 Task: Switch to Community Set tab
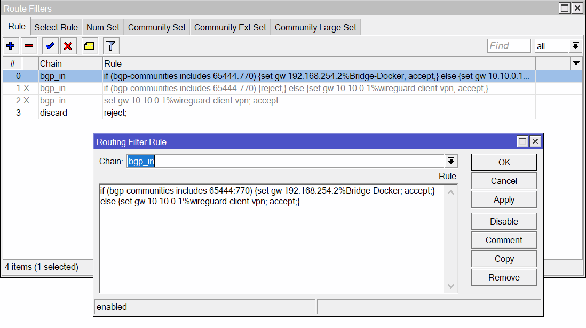coord(157,27)
